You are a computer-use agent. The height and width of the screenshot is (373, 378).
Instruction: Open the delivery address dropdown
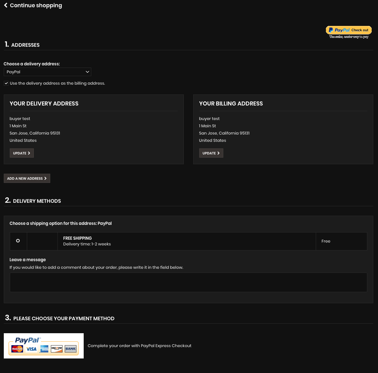click(x=47, y=72)
